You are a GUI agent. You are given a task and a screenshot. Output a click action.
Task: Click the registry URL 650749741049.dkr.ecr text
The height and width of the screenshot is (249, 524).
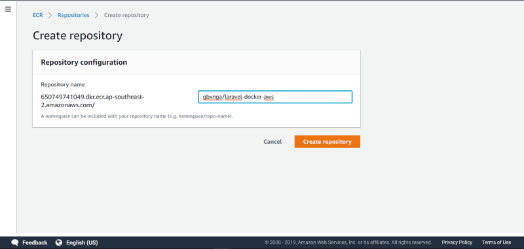coord(92,101)
